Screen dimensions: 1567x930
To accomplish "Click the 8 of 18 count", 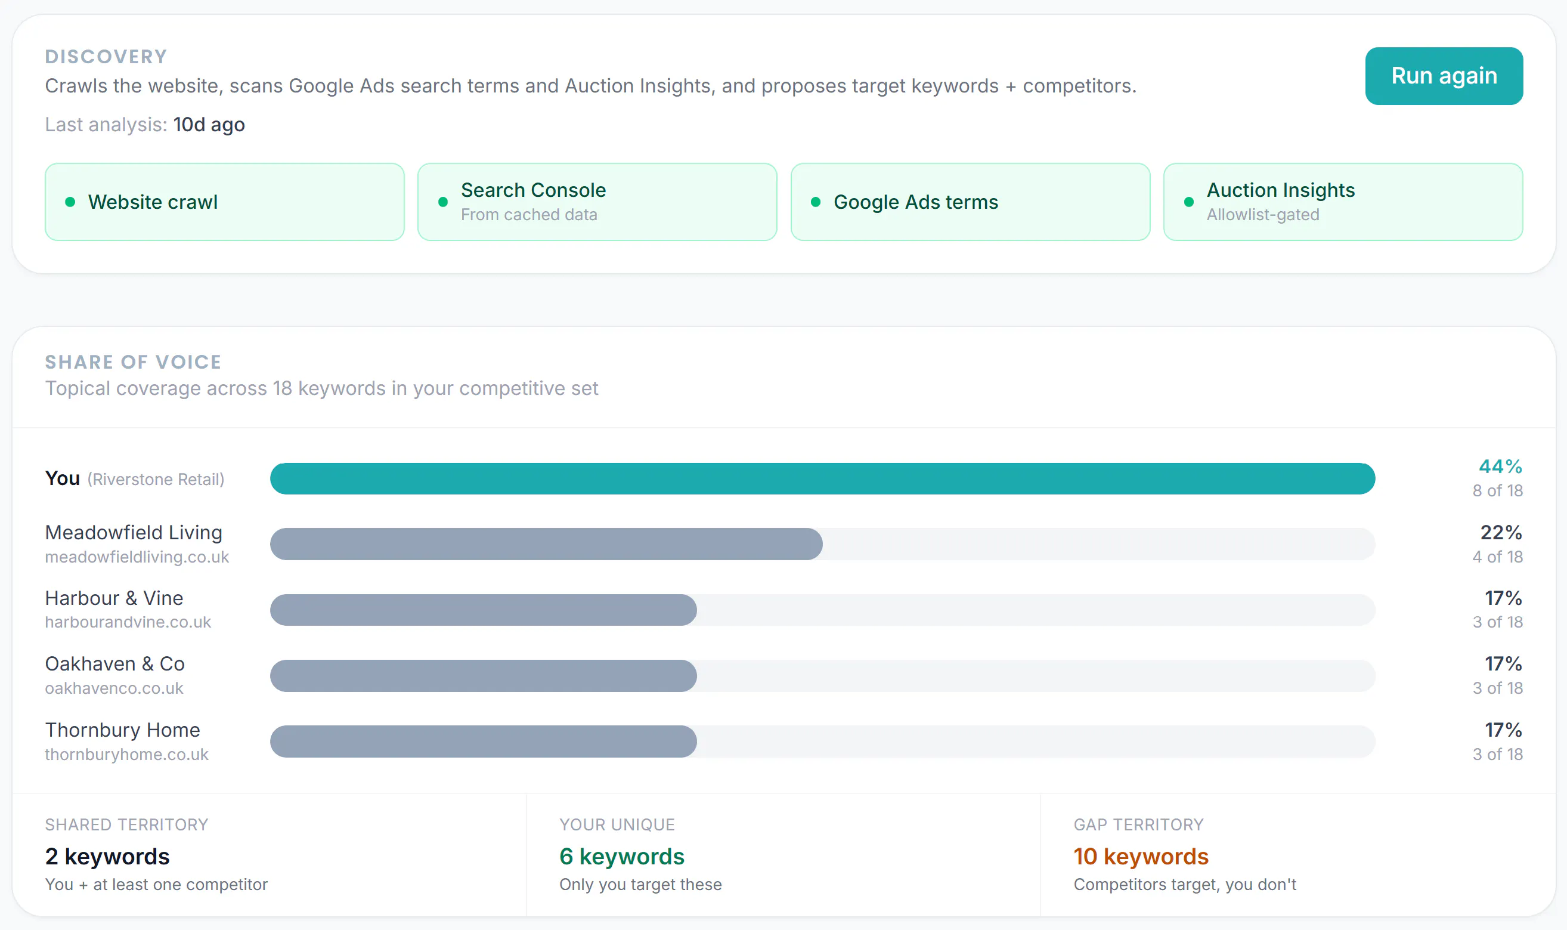I will (1497, 491).
